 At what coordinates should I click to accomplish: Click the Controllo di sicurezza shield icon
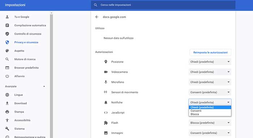coord(7,34)
